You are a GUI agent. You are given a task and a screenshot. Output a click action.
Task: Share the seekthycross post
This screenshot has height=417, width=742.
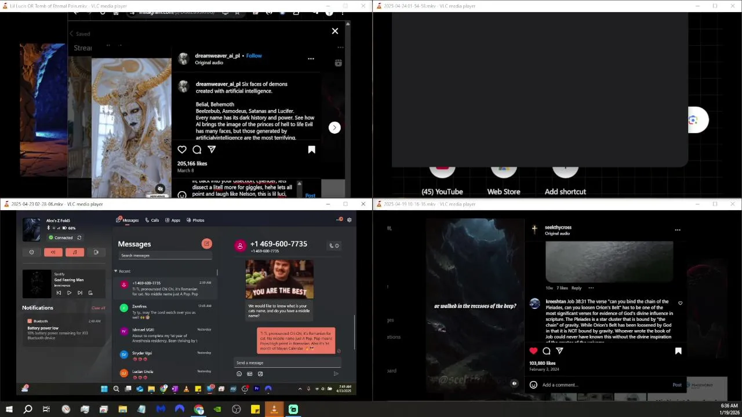(559, 350)
